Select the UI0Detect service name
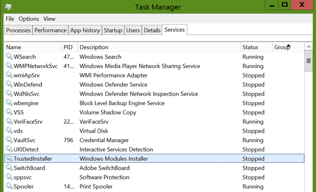 (x=26, y=150)
